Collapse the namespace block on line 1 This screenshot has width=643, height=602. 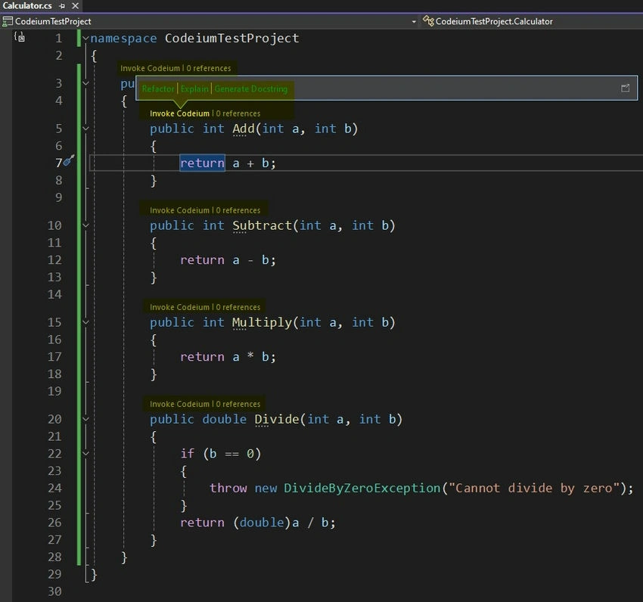(x=85, y=38)
